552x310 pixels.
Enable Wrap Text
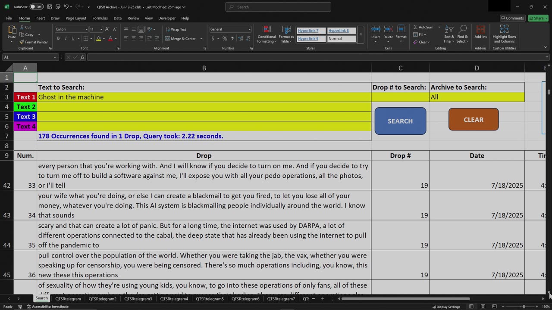point(176,29)
